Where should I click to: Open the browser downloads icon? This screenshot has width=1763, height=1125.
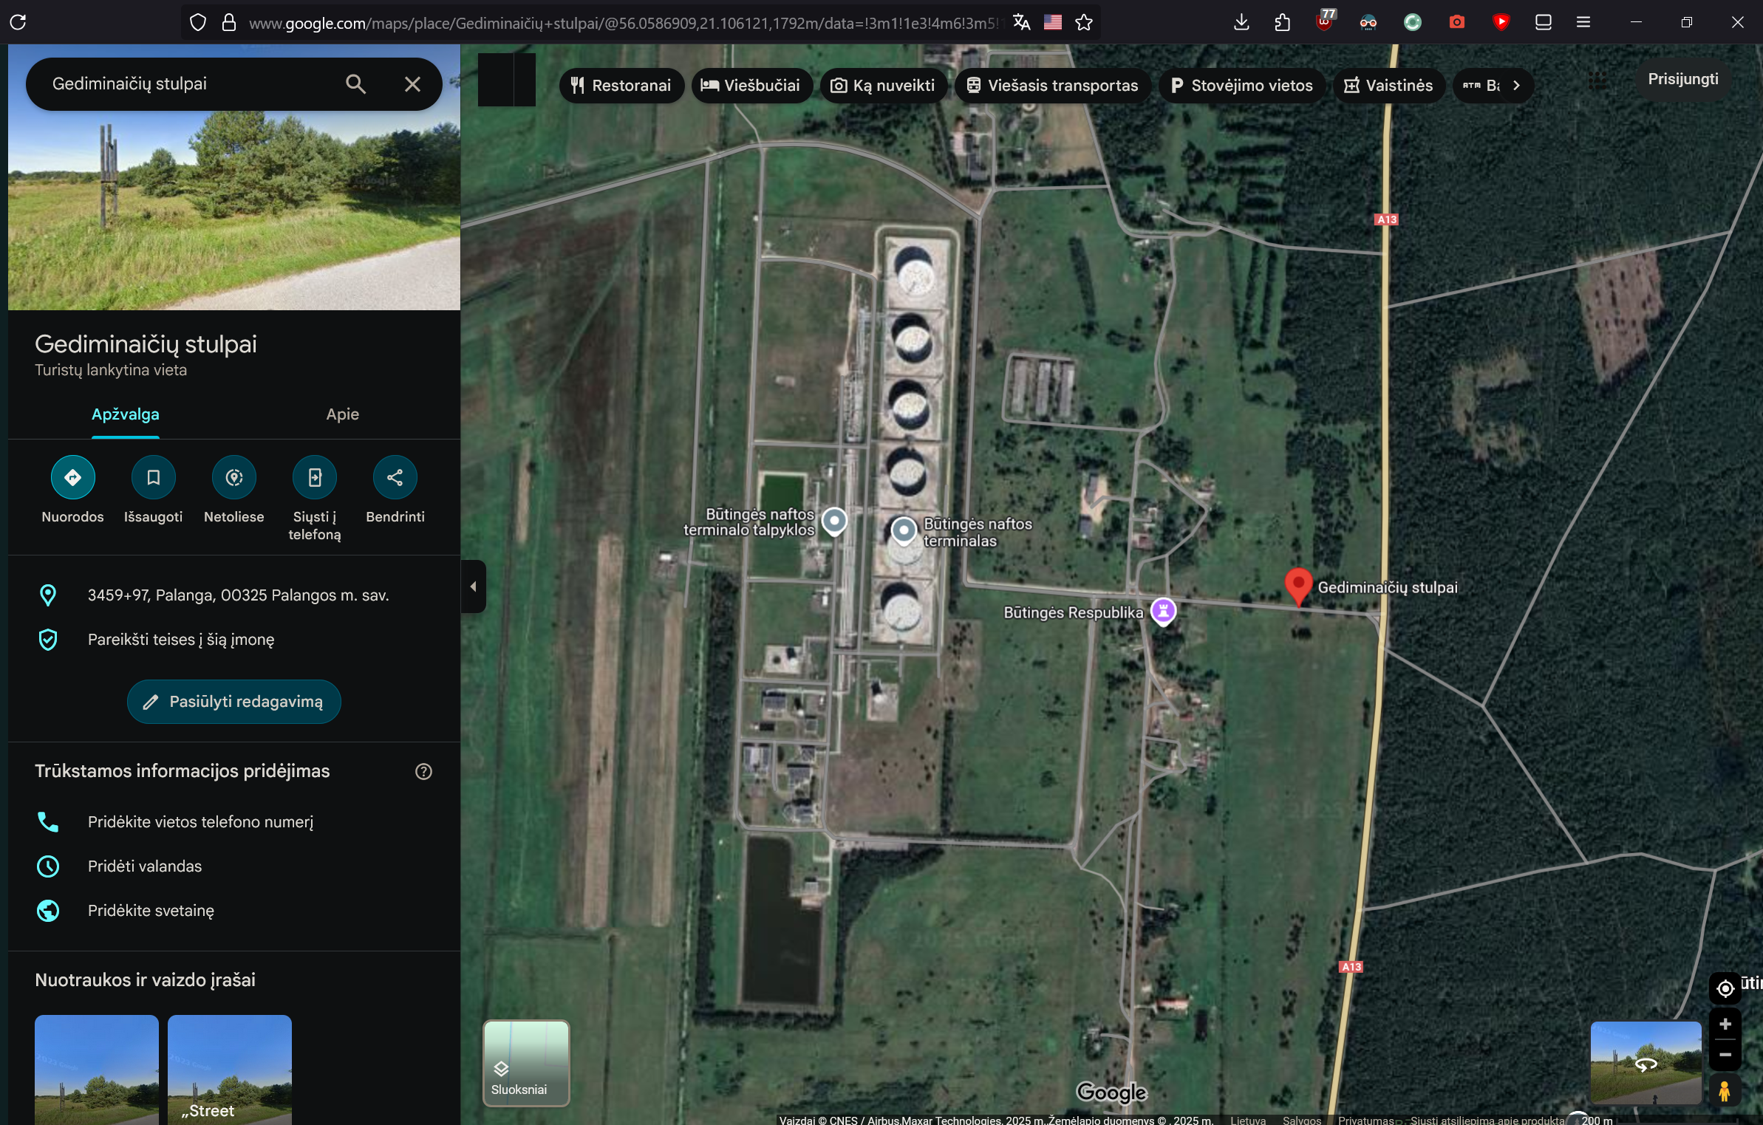tap(1241, 22)
